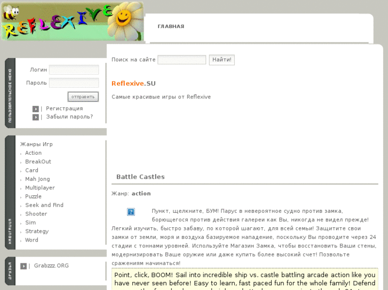Open the Sim genre
388x290 pixels.
point(30,222)
